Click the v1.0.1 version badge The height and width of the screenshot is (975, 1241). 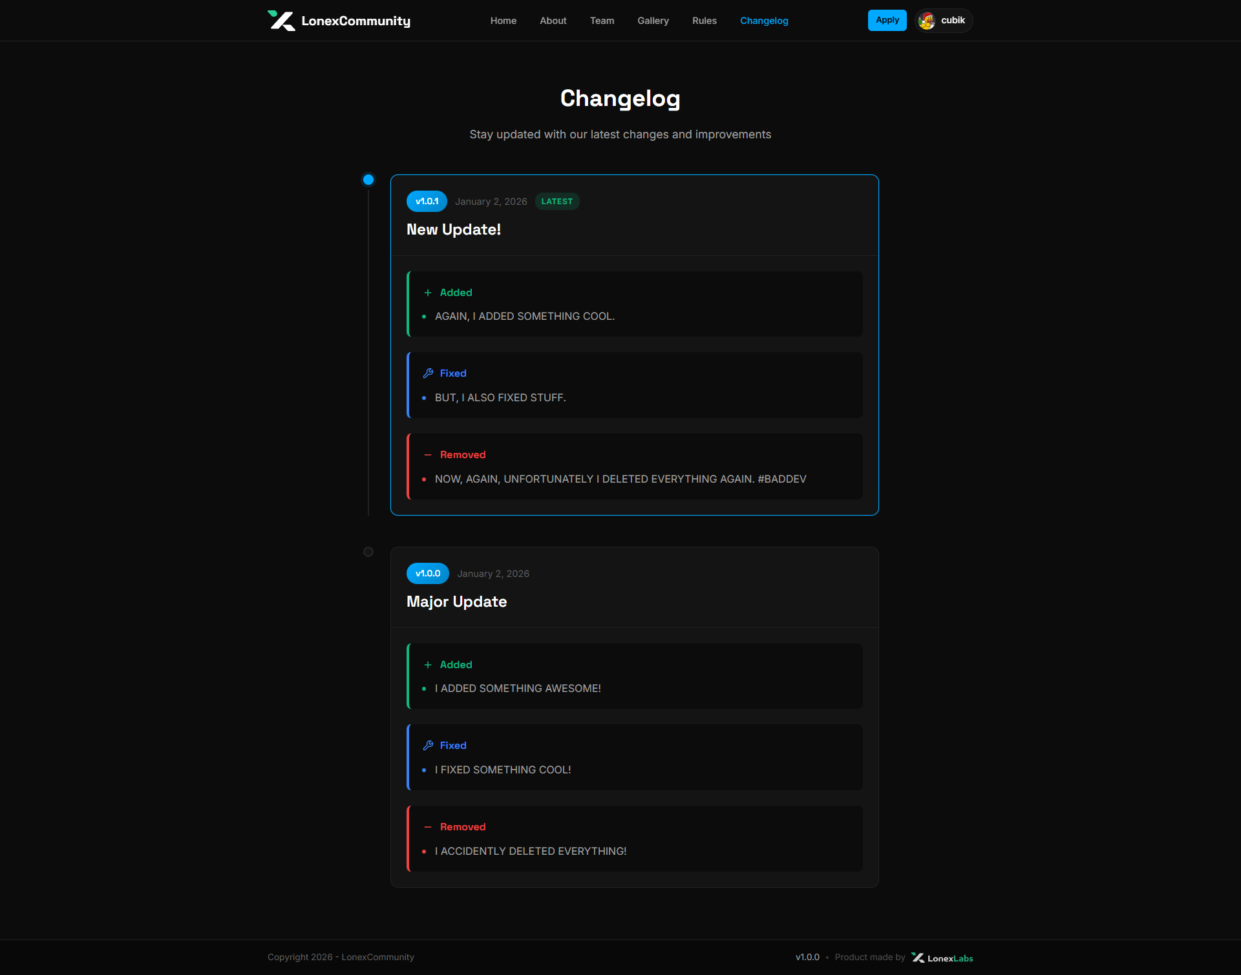coord(427,202)
